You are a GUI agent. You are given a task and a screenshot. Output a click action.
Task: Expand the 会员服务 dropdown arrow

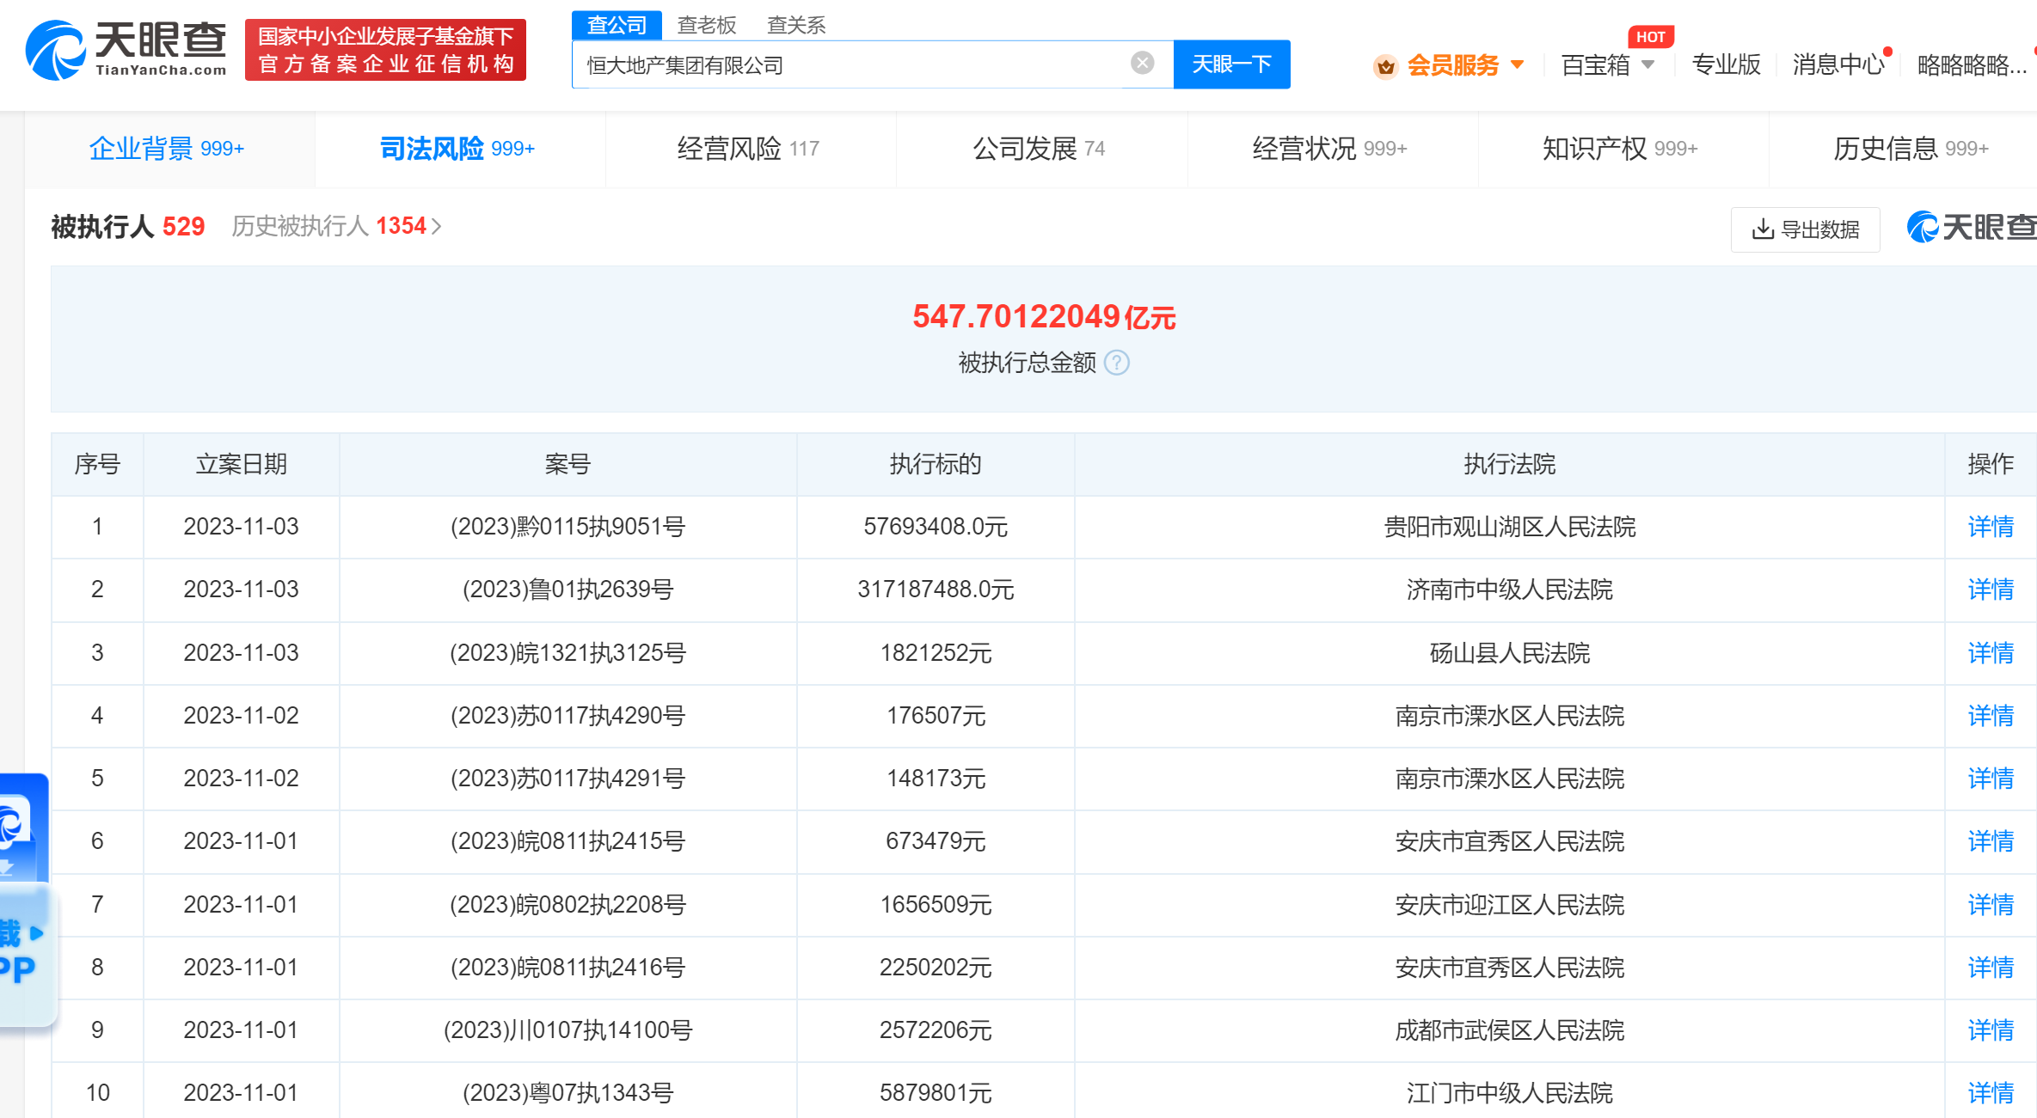click(x=1517, y=64)
